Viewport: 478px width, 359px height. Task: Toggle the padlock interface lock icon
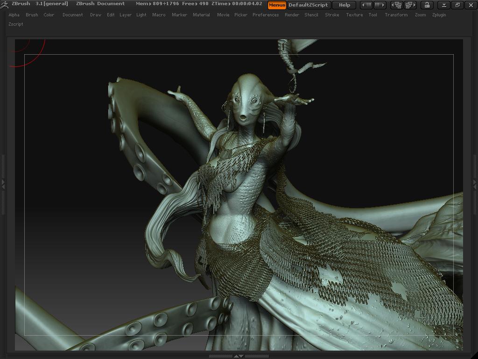click(427, 5)
